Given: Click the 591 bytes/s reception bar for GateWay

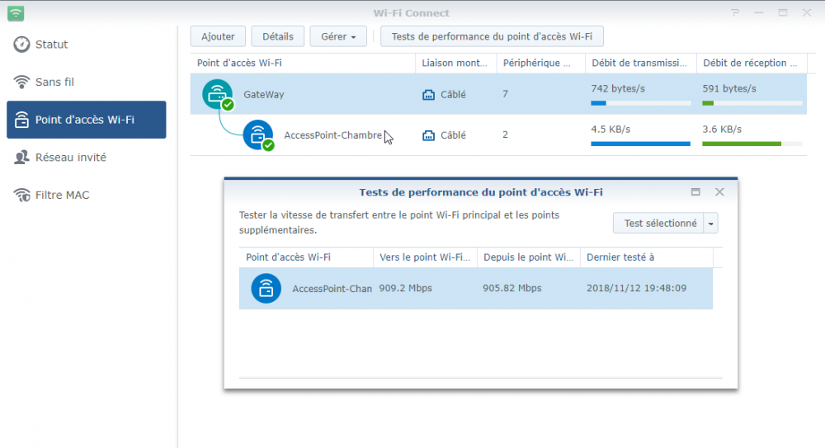Looking at the screenshot, I should tap(752, 103).
